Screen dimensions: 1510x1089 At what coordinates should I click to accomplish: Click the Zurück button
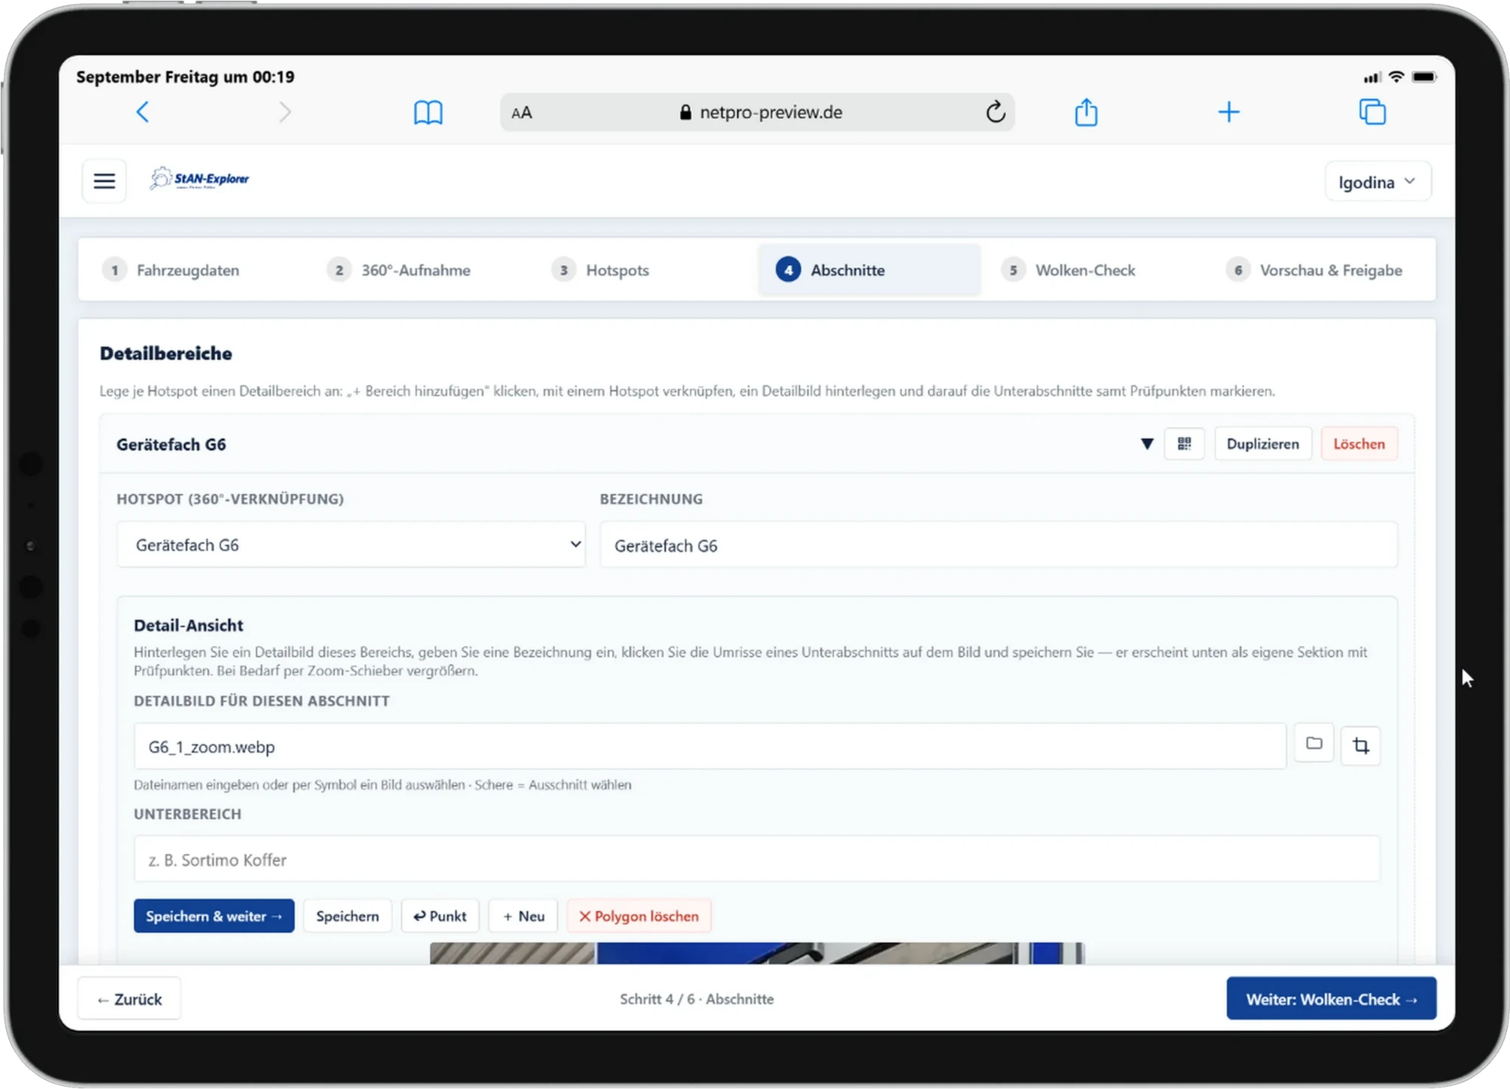(x=130, y=999)
